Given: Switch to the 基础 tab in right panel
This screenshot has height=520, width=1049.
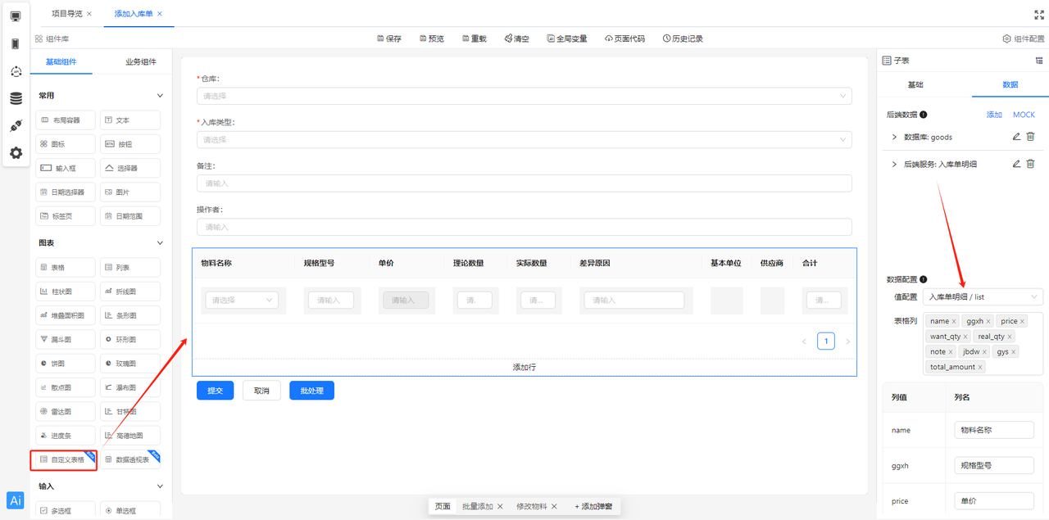Looking at the screenshot, I should 915,84.
